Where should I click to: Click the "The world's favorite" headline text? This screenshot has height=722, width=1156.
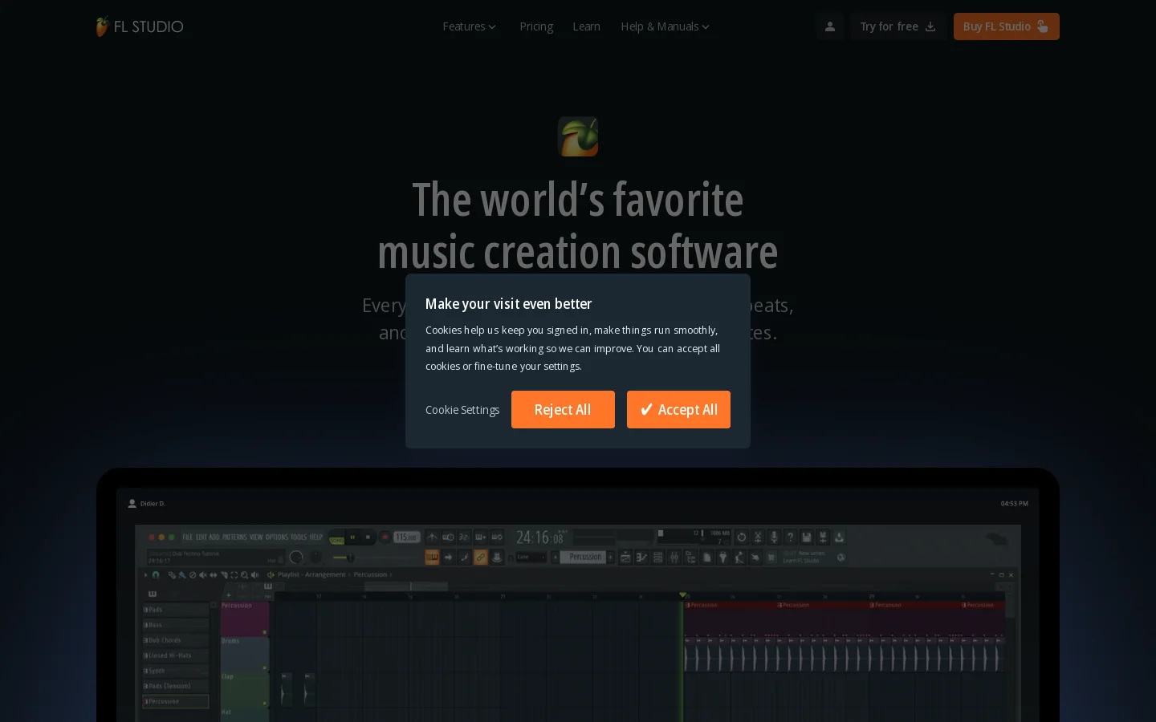[578, 200]
